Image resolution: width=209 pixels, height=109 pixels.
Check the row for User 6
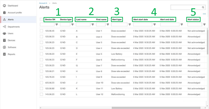[x=41, y=60]
